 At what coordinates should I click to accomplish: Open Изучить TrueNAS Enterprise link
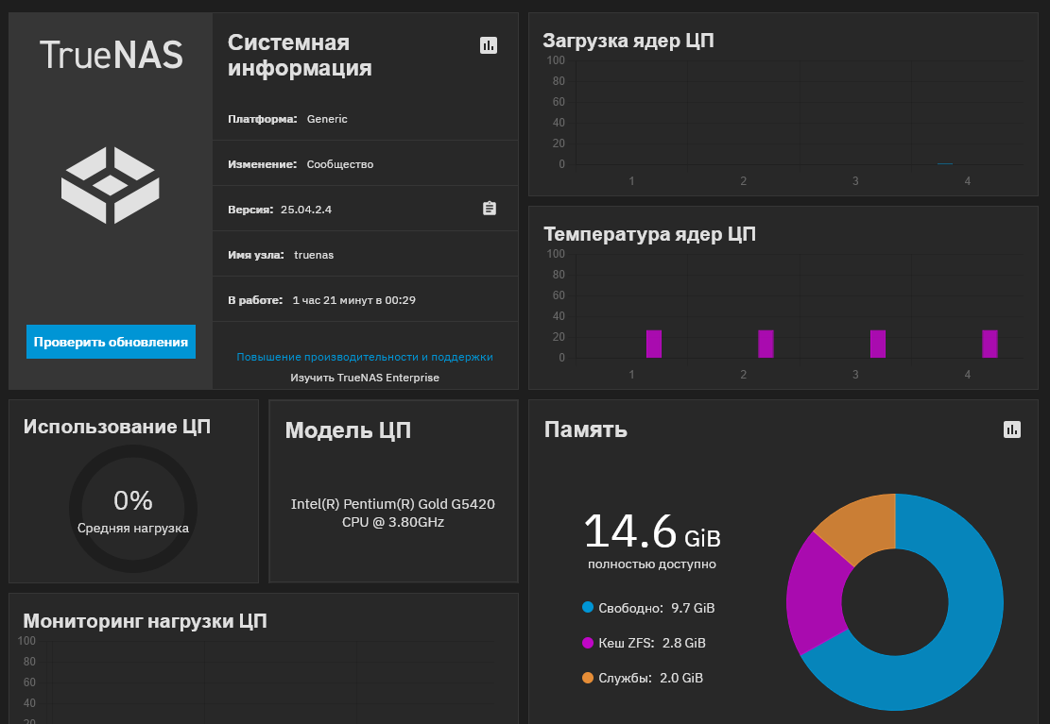(x=365, y=378)
